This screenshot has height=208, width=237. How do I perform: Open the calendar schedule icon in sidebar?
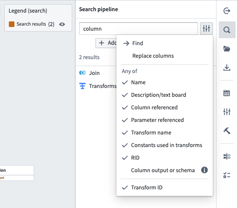click(227, 93)
